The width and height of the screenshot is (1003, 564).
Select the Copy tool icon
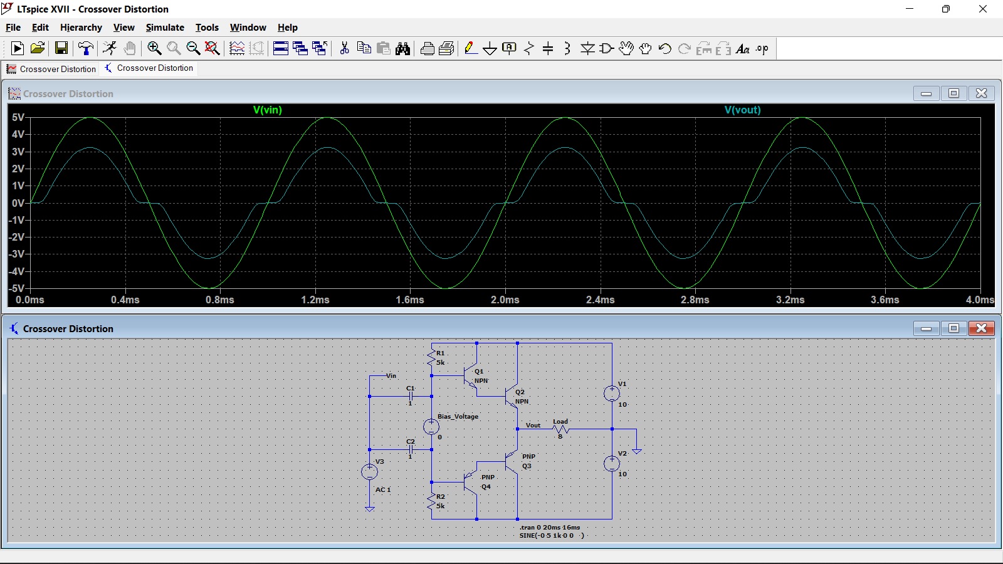point(364,48)
